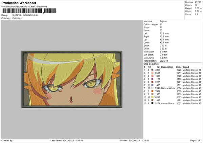The height and width of the screenshot is (143, 203).
Task: Select the Natural White description
Action: coord(168,88)
